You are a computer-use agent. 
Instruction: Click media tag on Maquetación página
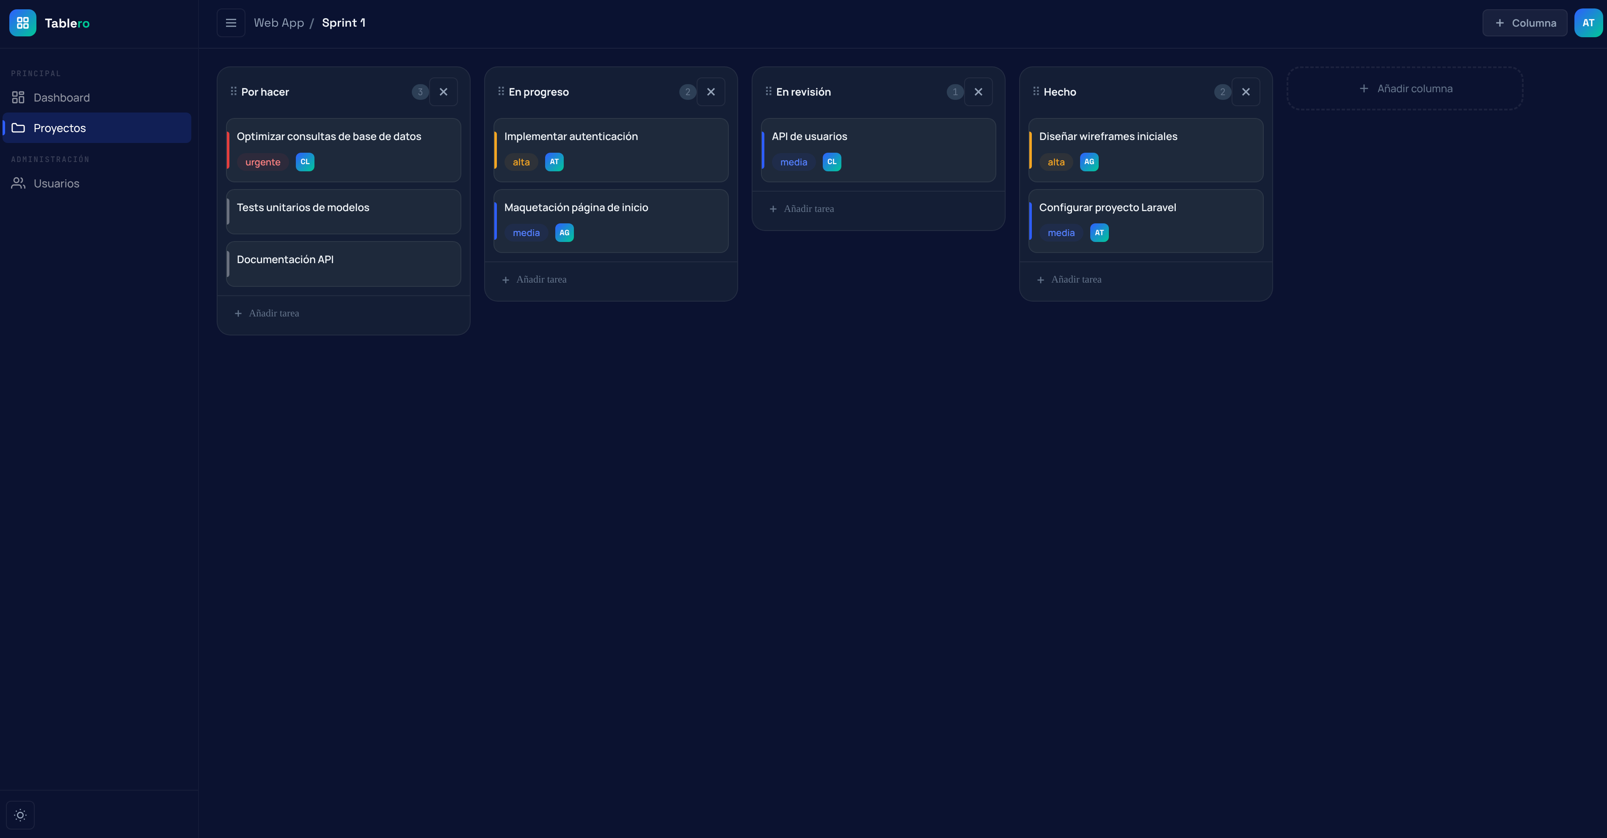click(x=526, y=233)
